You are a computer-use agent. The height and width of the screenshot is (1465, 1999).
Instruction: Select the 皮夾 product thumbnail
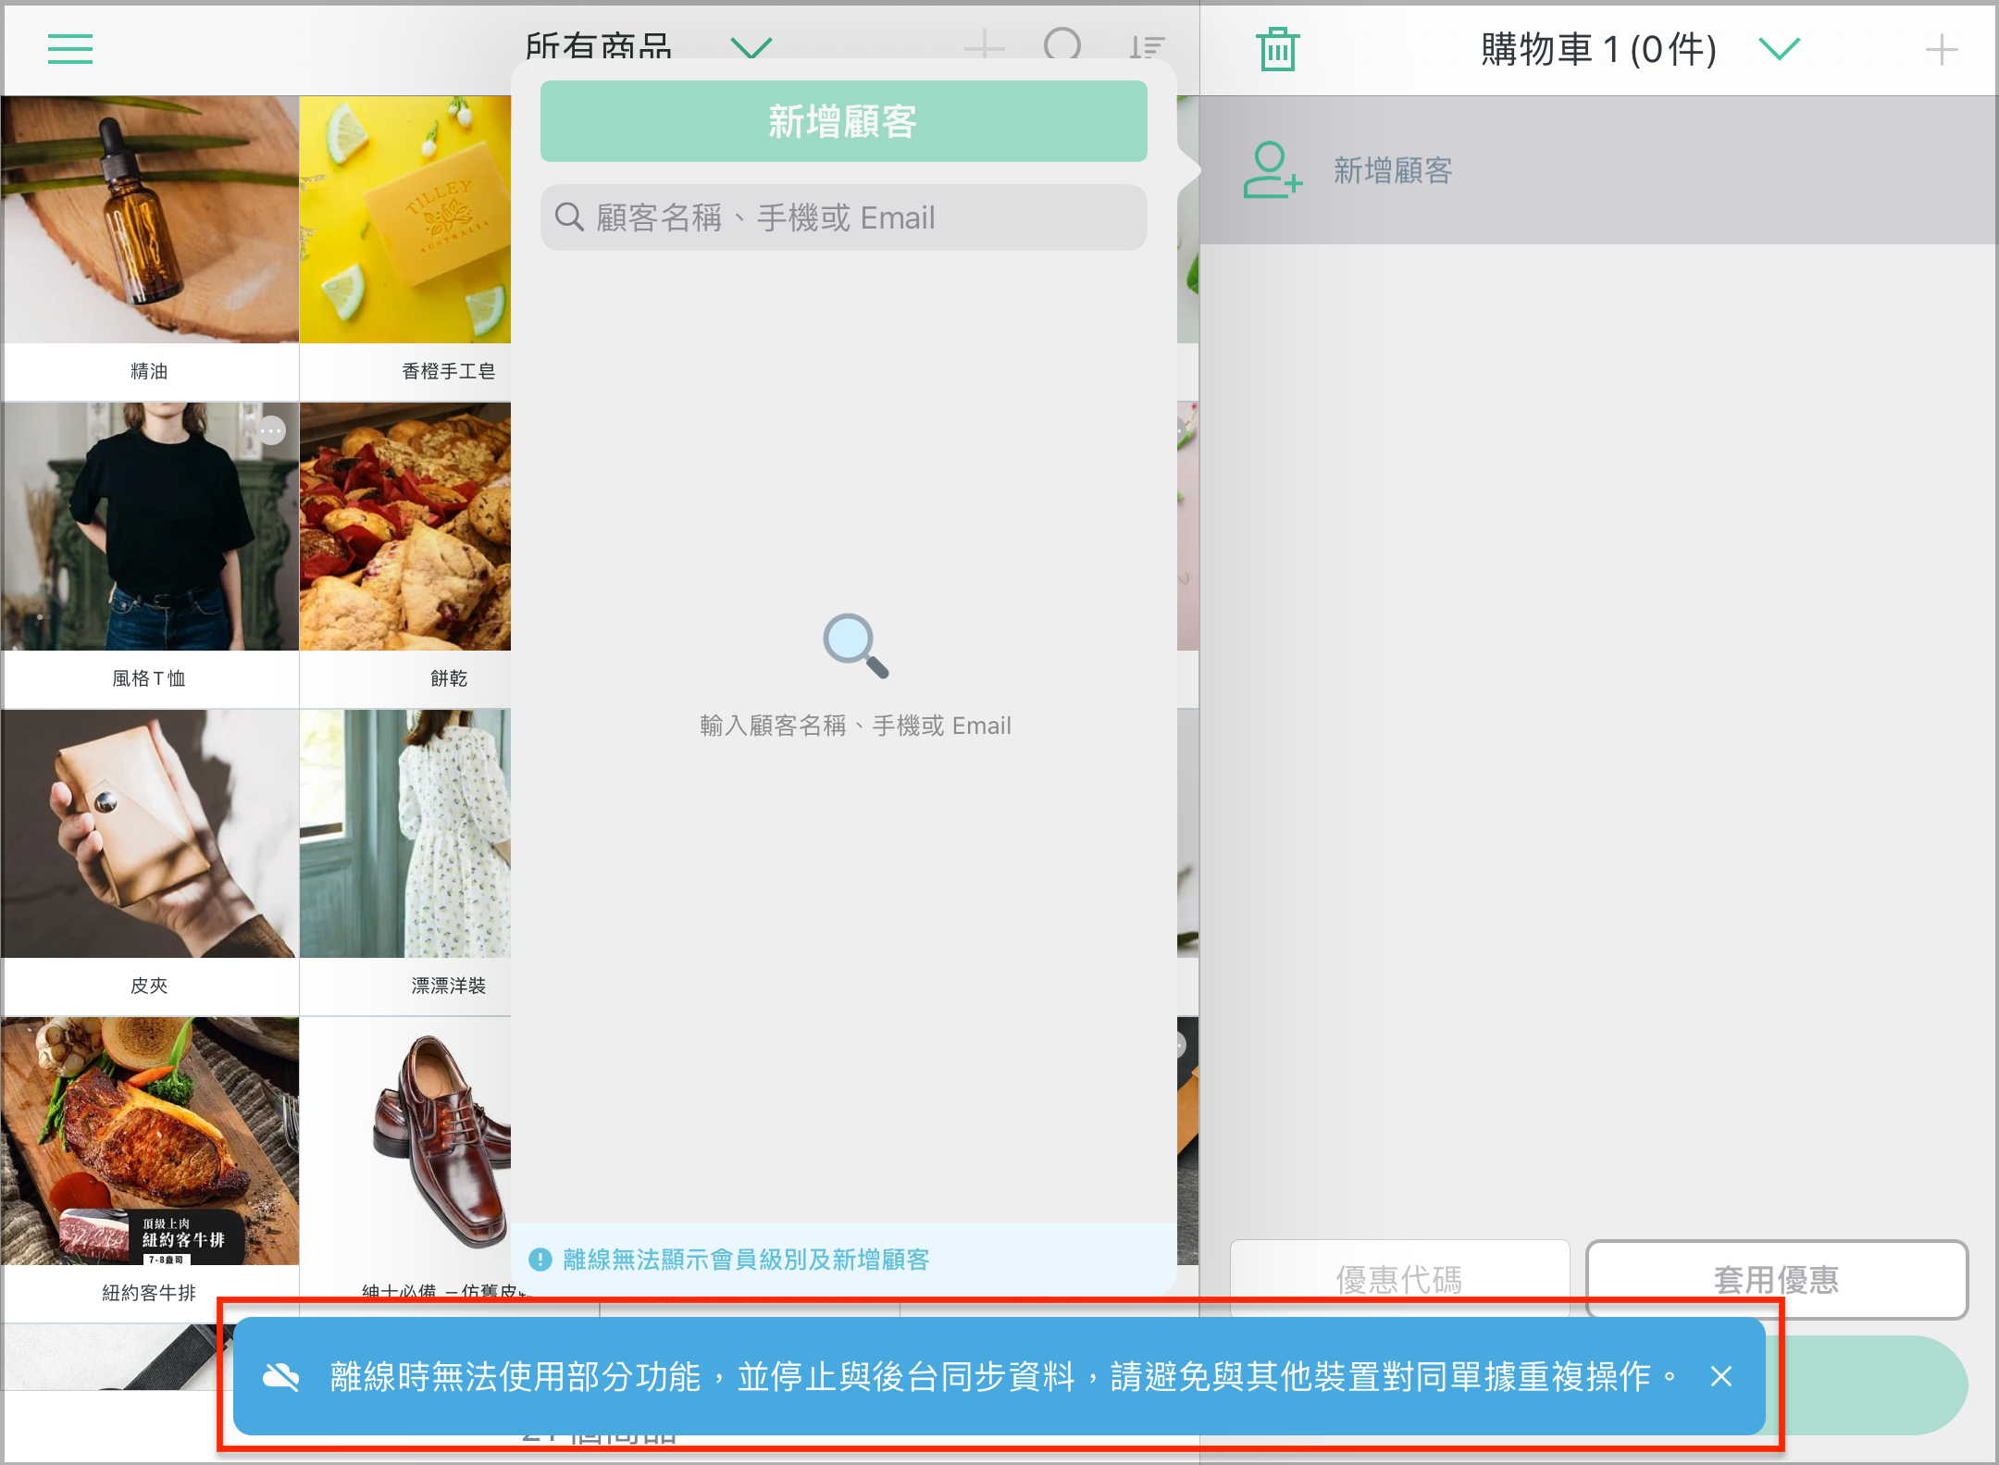150,834
